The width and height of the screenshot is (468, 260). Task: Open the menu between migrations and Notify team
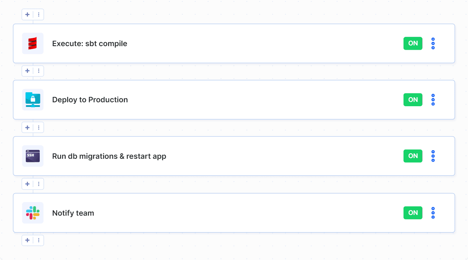click(x=38, y=183)
